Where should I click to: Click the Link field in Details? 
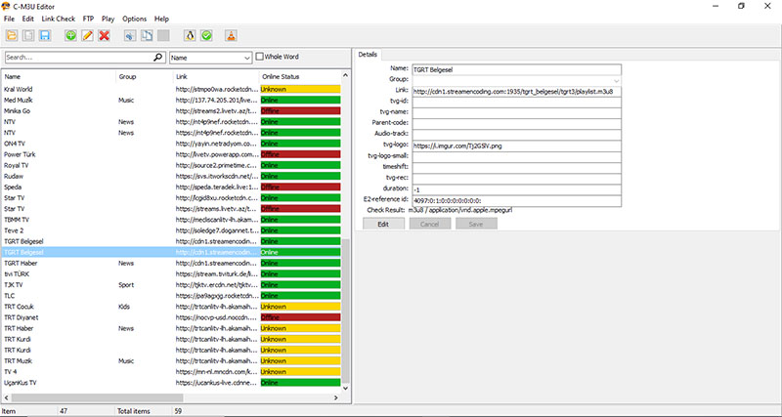517,92
